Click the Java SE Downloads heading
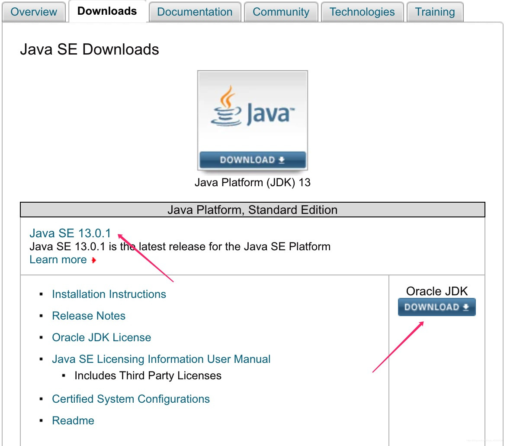This screenshot has width=507, height=446. tap(90, 49)
